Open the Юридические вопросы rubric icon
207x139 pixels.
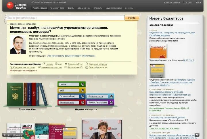pos(11,67)
